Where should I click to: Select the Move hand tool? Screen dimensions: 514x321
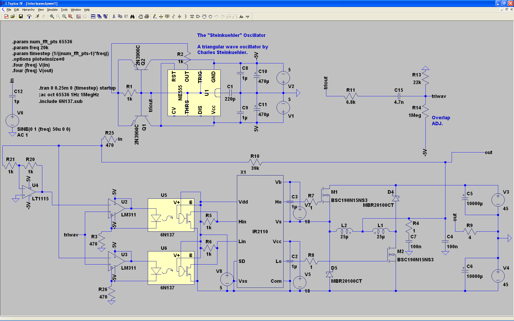click(x=204, y=17)
